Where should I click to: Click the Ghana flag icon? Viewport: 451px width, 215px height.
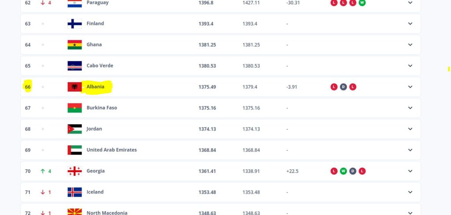tap(74, 45)
